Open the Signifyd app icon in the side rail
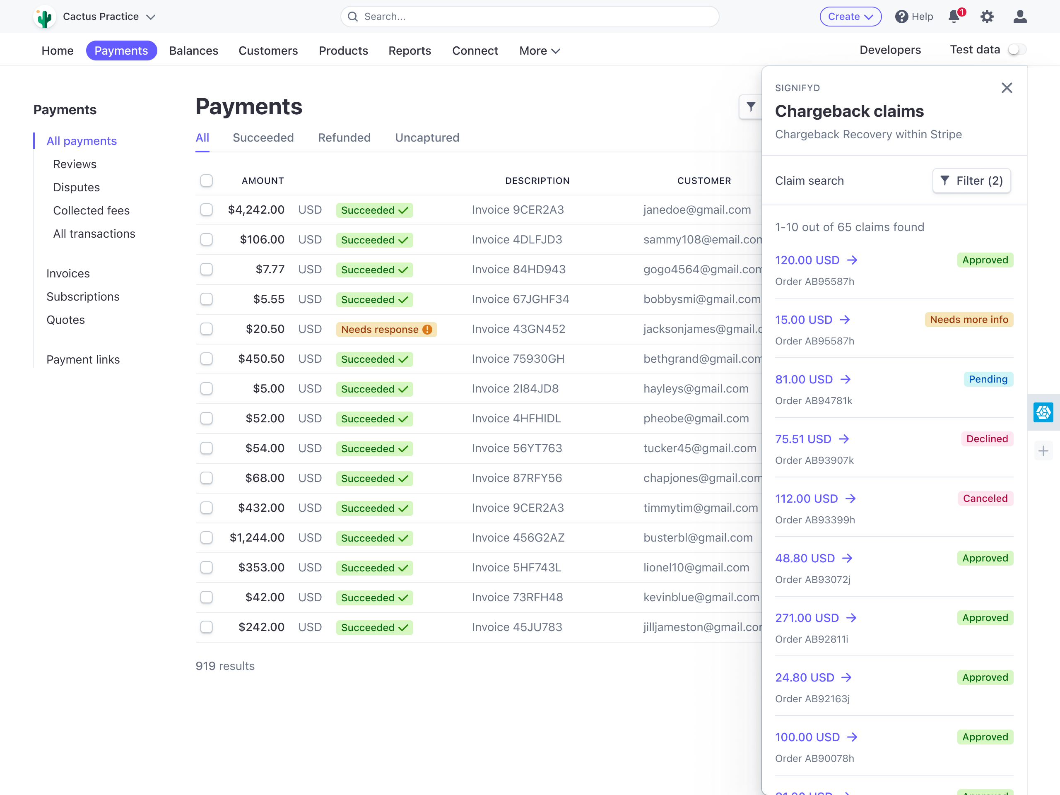This screenshot has height=795, width=1060. pyautogui.click(x=1045, y=412)
